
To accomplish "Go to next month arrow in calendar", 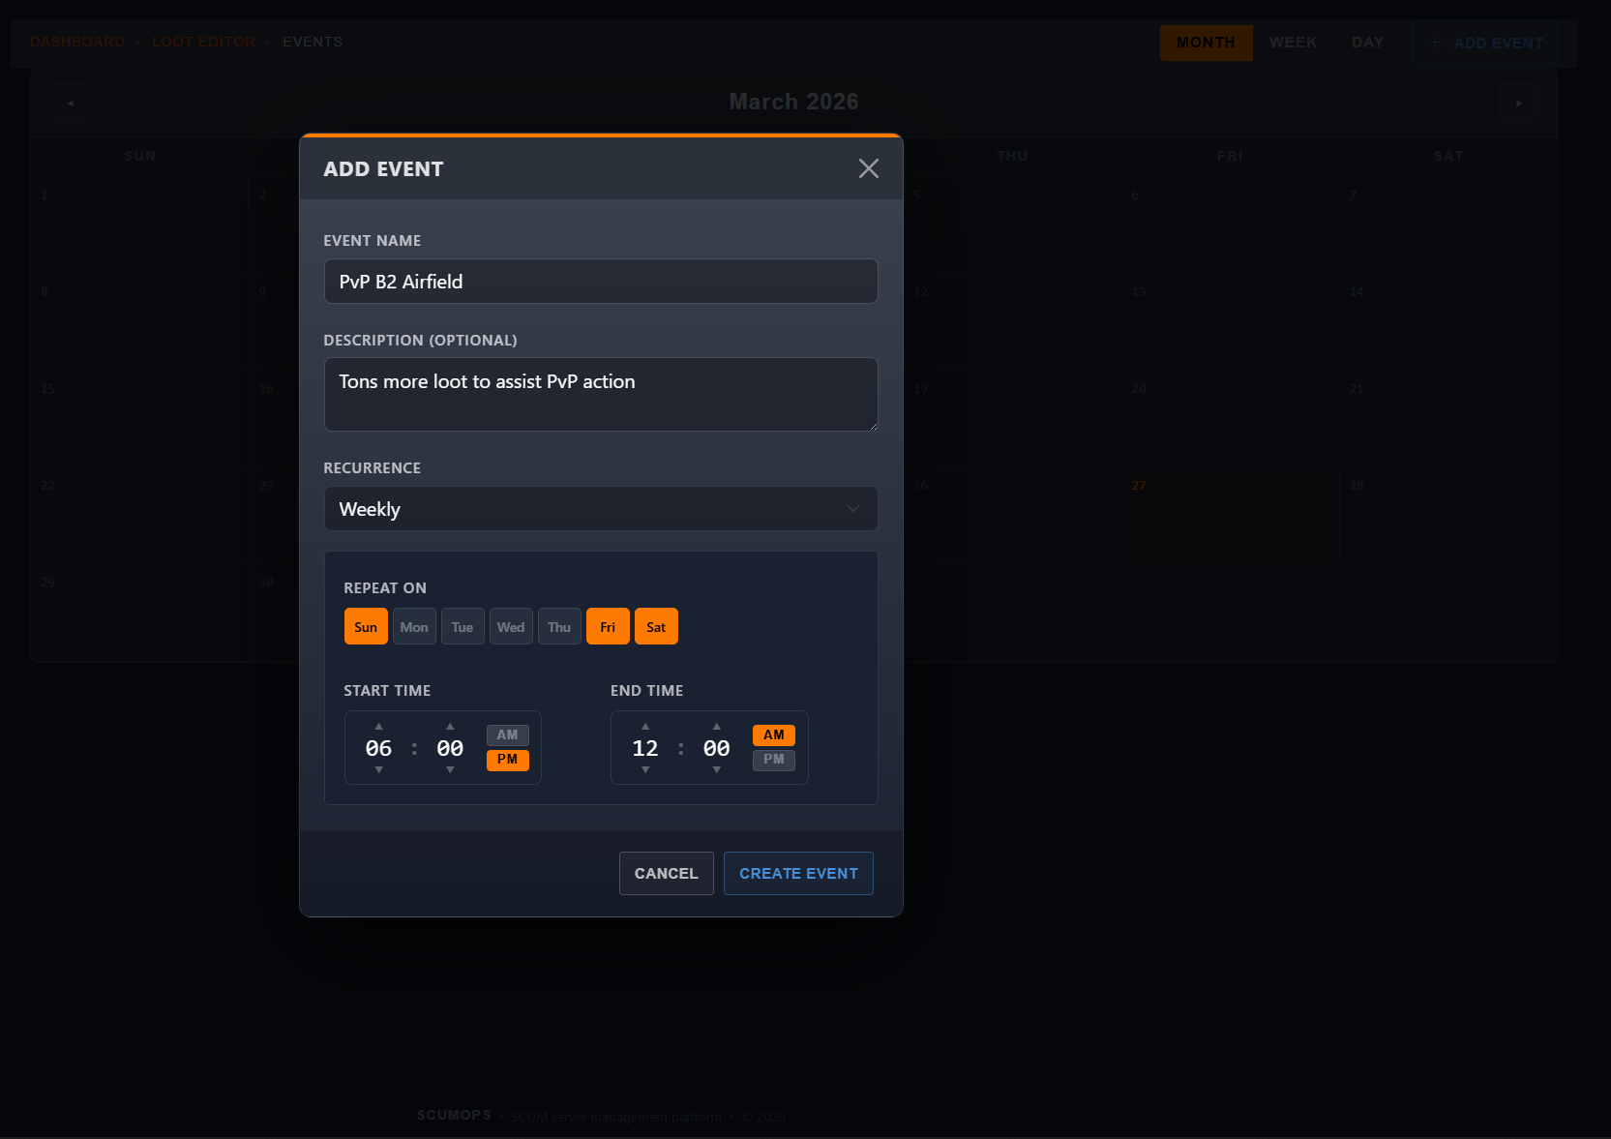I will pyautogui.click(x=1519, y=103).
